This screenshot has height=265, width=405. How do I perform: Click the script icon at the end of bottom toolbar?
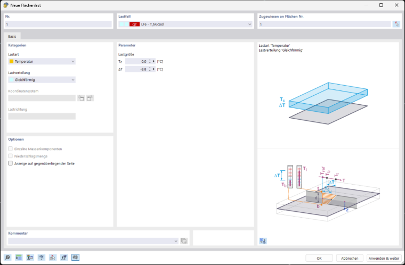click(75, 257)
